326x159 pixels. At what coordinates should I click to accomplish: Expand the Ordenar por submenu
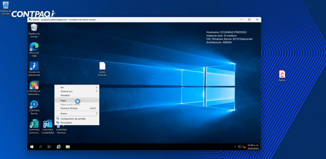(x=77, y=91)
